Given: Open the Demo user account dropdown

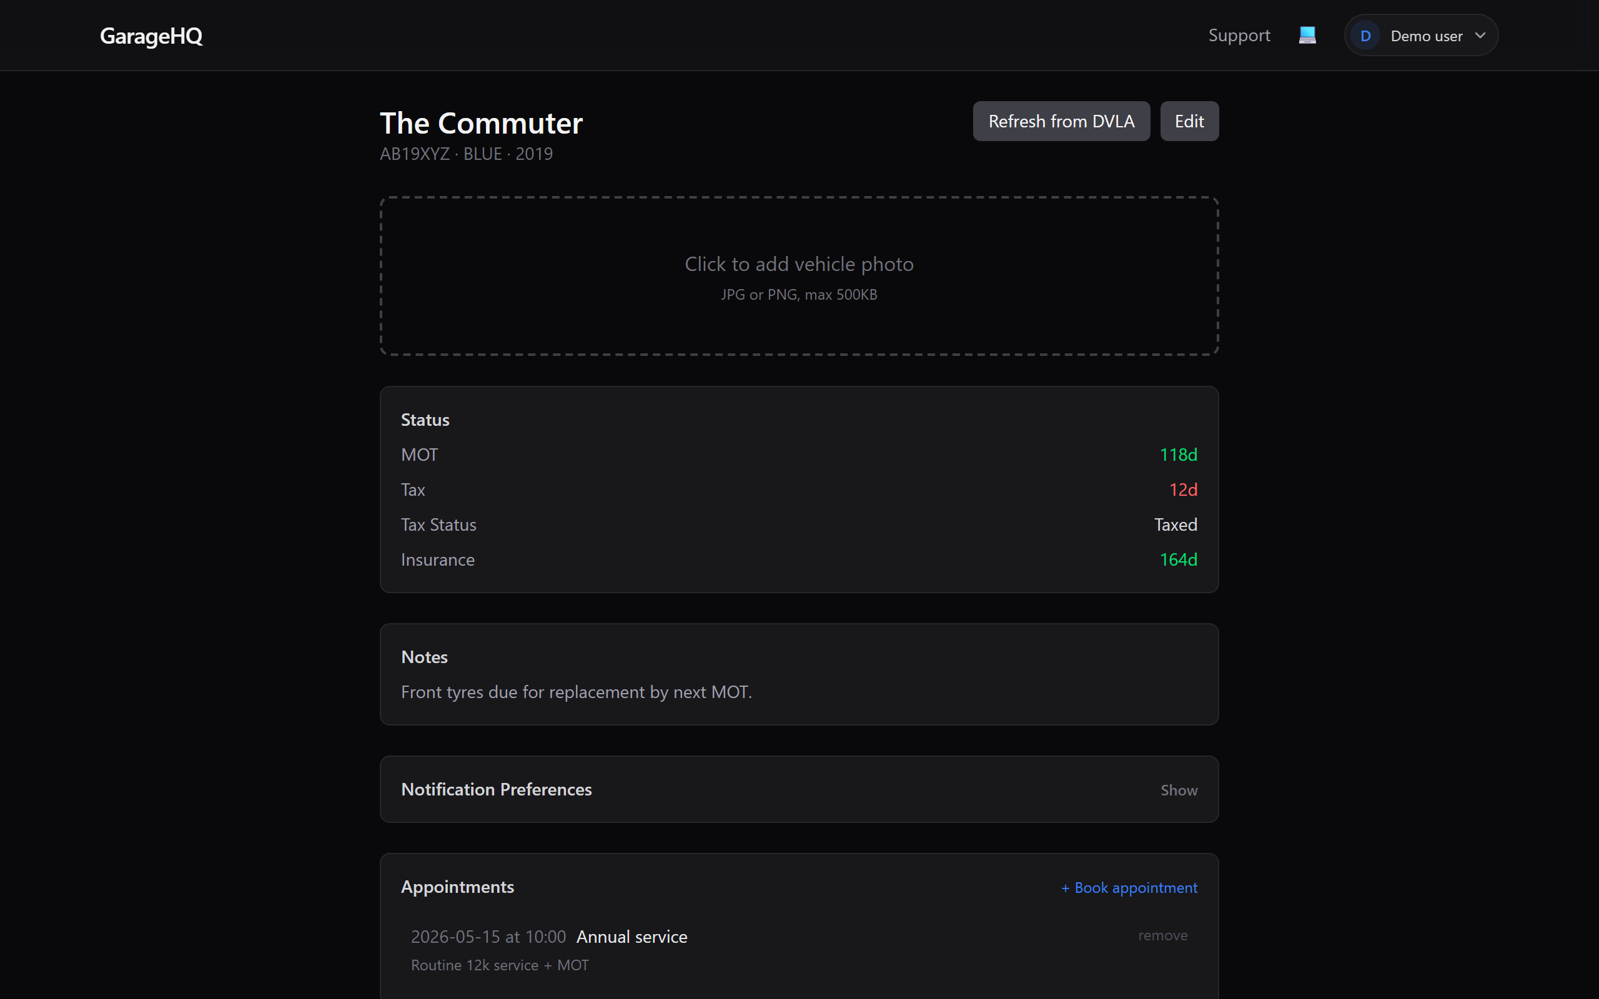Looking at the screenshot, I should click(1420, 35).
